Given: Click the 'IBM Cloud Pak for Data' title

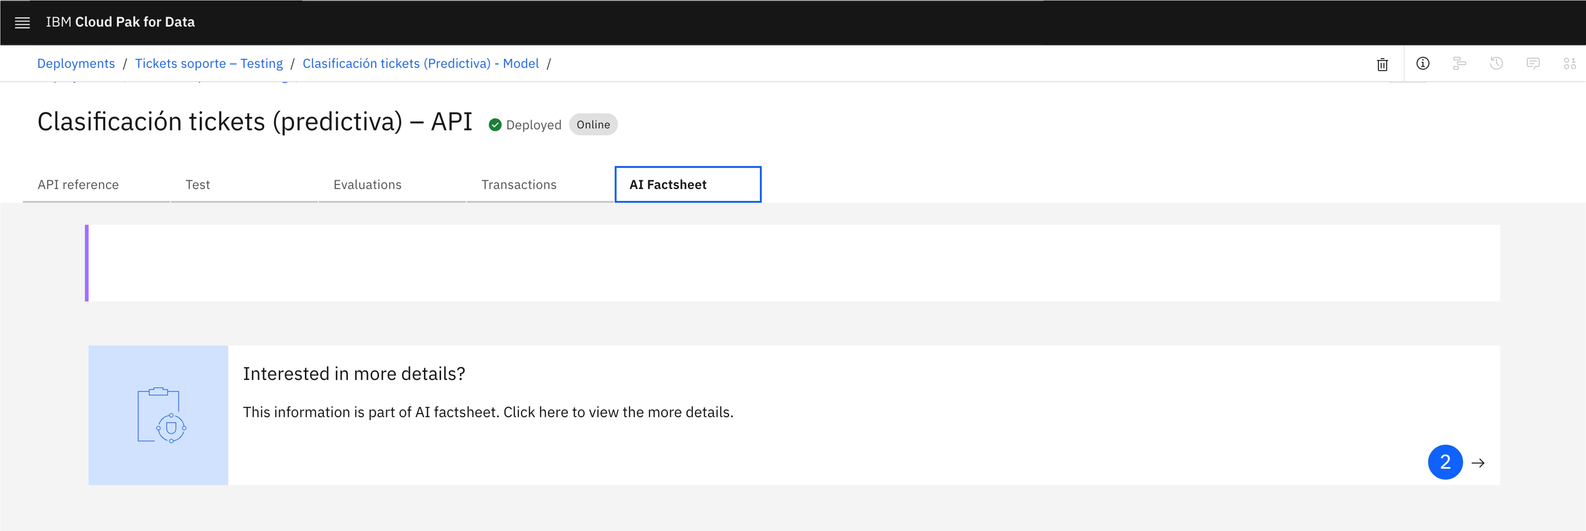Looking at the screenshot, I should click(120, 22).
